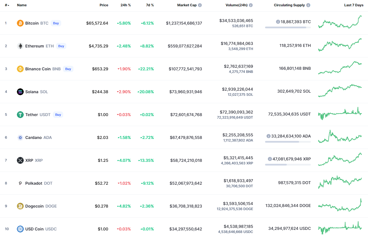Click USD Coin supply 34,294,977,624 USDC
Image resolution: width=368 pixels, height=237 pixels.
(x=289, y=228)
